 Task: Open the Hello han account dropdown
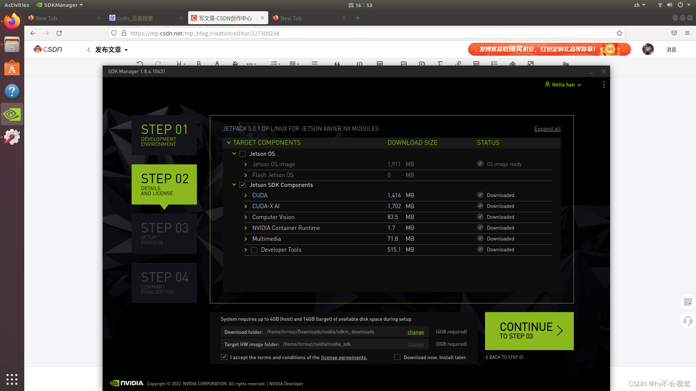coord(563,85)
